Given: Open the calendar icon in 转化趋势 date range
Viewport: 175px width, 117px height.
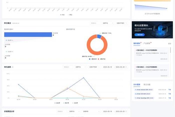Looking at the screenshot, I should [x=126, y=67].
